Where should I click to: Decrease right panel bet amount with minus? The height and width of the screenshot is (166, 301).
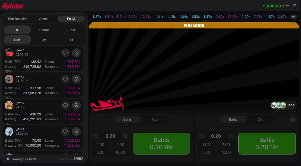click(x=201, y=136)
